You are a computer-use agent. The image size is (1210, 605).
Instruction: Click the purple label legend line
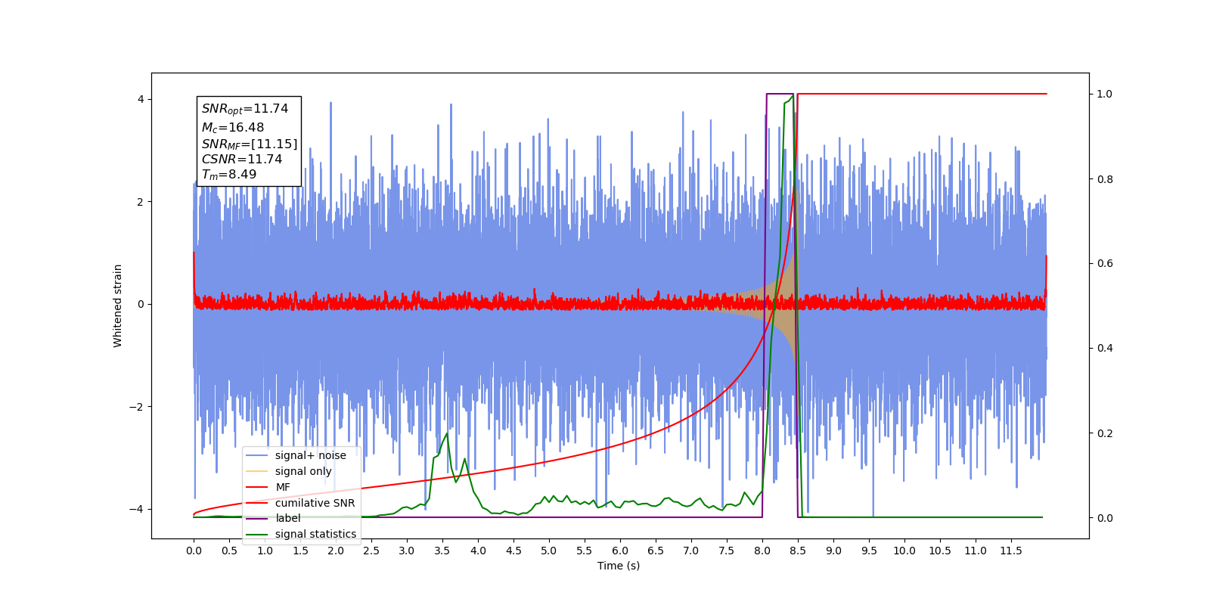pos(257,518)
